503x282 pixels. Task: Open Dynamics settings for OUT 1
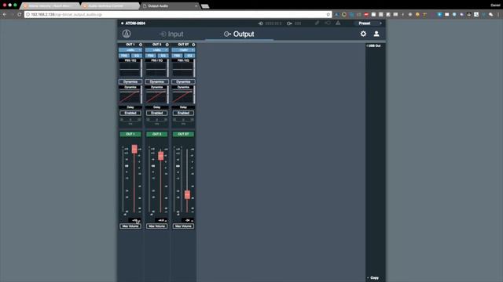tap(130, 81)
